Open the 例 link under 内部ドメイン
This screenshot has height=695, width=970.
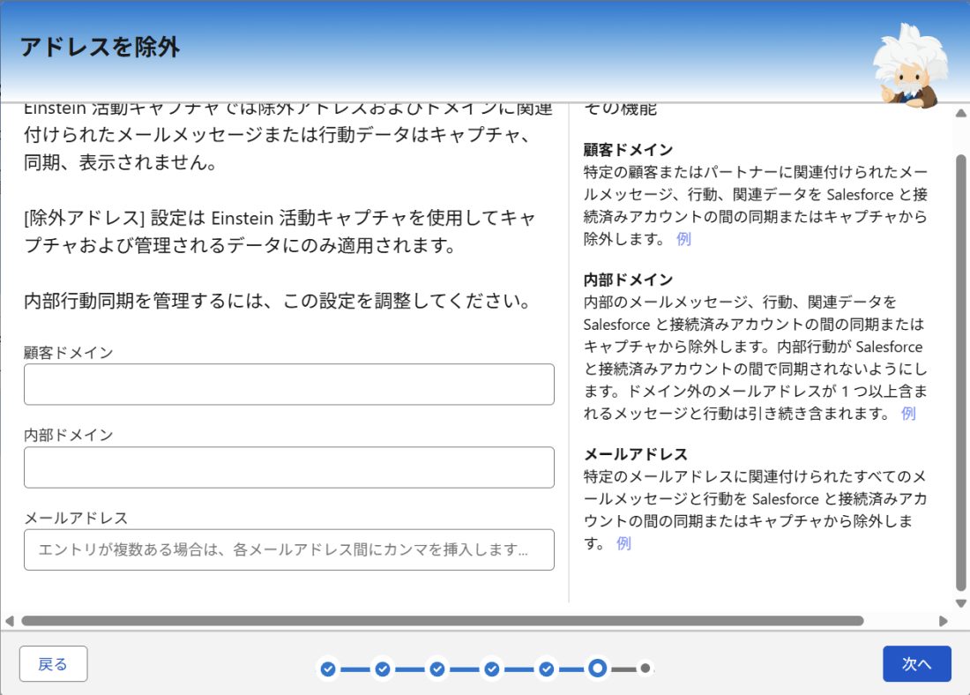point(908,414)
